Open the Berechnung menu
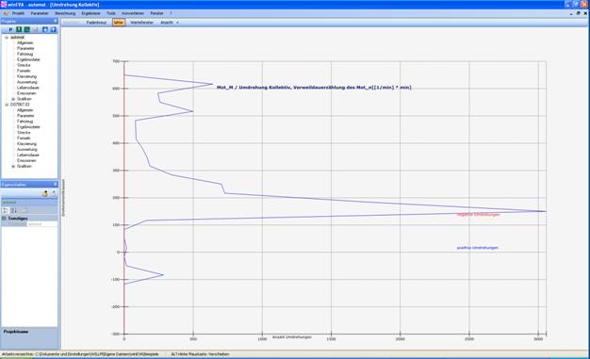 65,13
